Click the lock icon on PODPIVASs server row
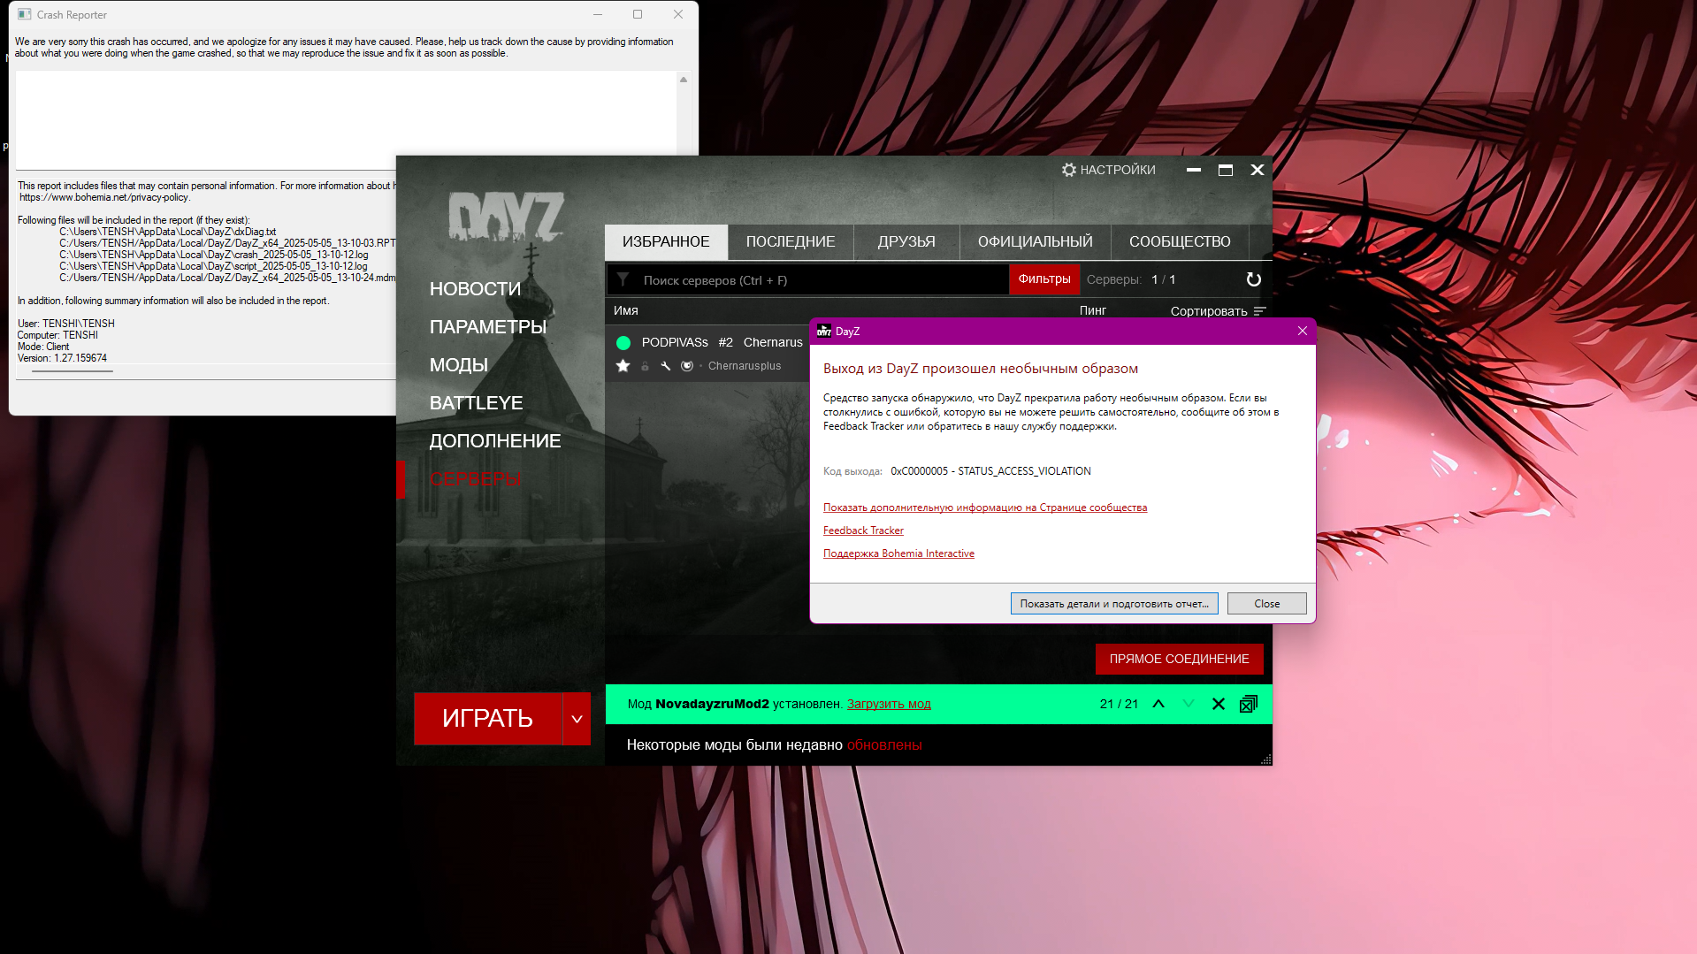 click(645, 366)
